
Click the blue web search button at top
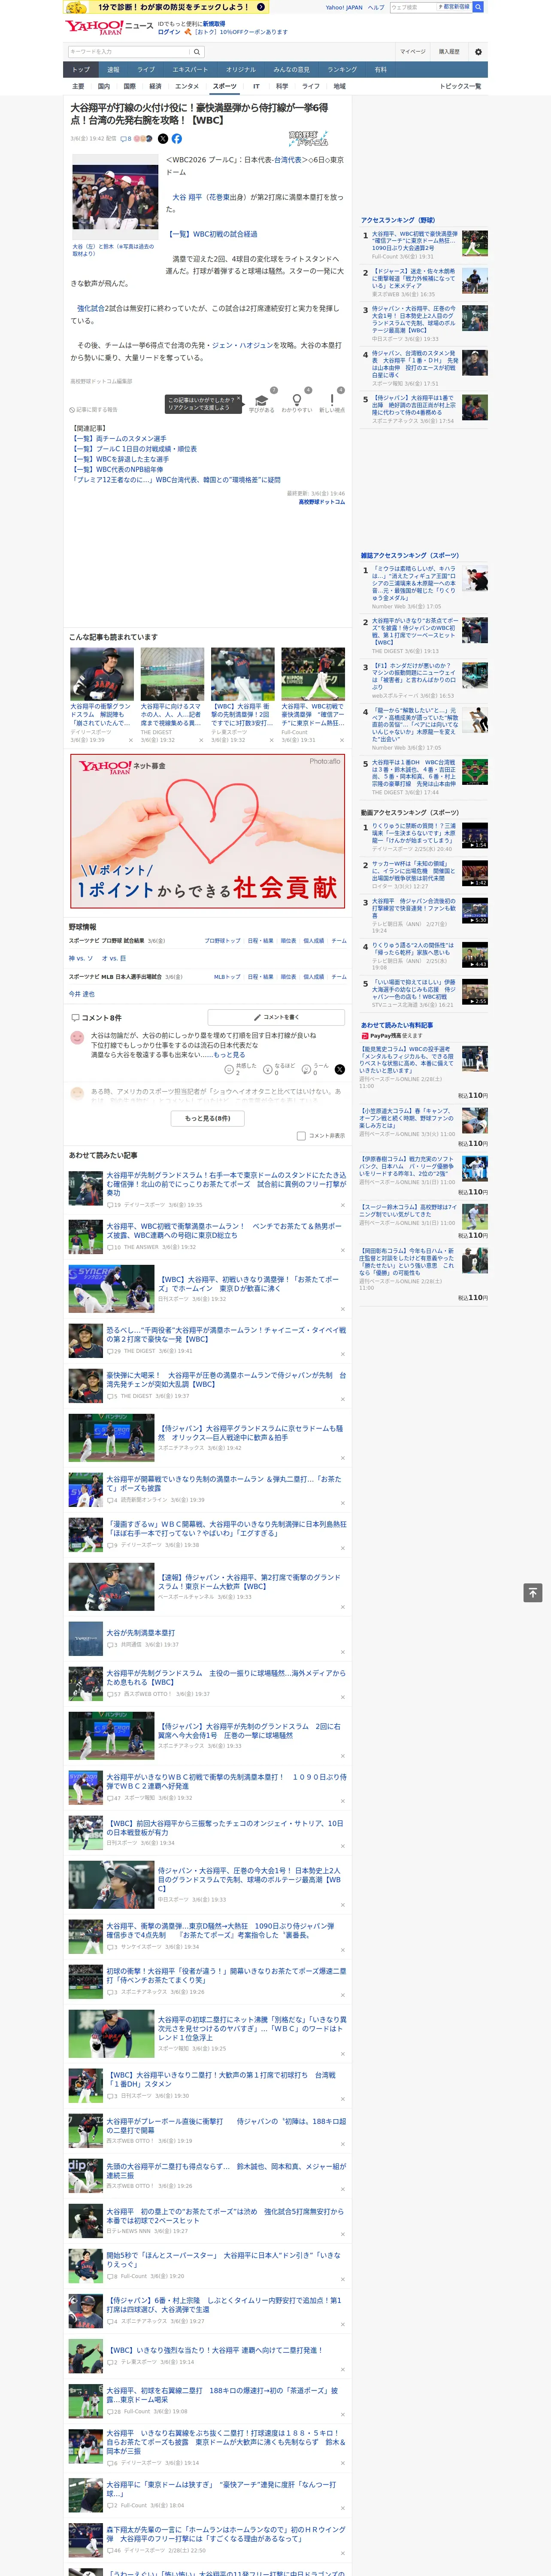point(478,7)
